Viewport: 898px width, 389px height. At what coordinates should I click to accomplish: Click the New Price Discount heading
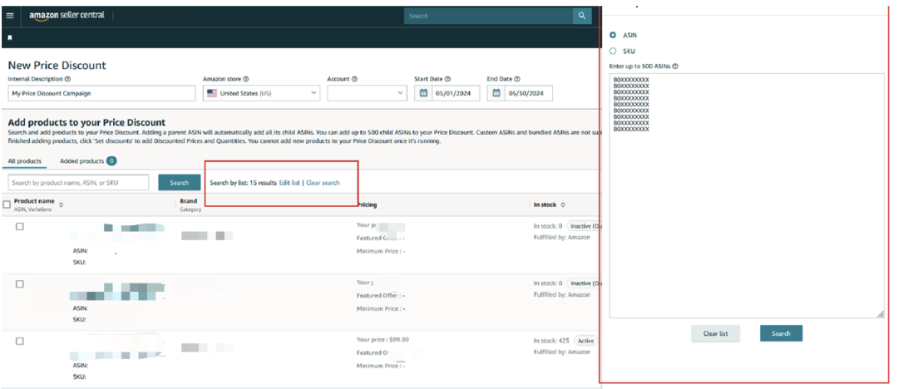point(57,66)
